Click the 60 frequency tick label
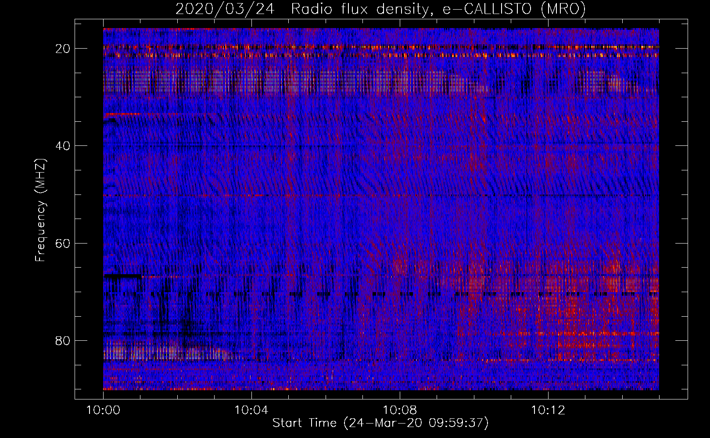Viewport: 710px width, 438px height. (x=63, y=243)
